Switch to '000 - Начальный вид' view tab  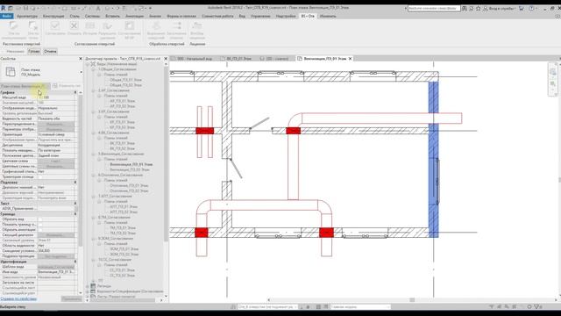(x=195, y=59)
